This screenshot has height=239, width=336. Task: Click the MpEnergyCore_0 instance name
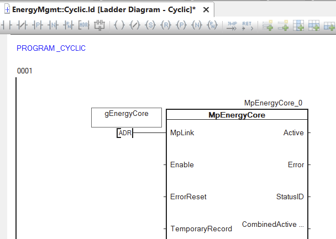coord(273,103)
